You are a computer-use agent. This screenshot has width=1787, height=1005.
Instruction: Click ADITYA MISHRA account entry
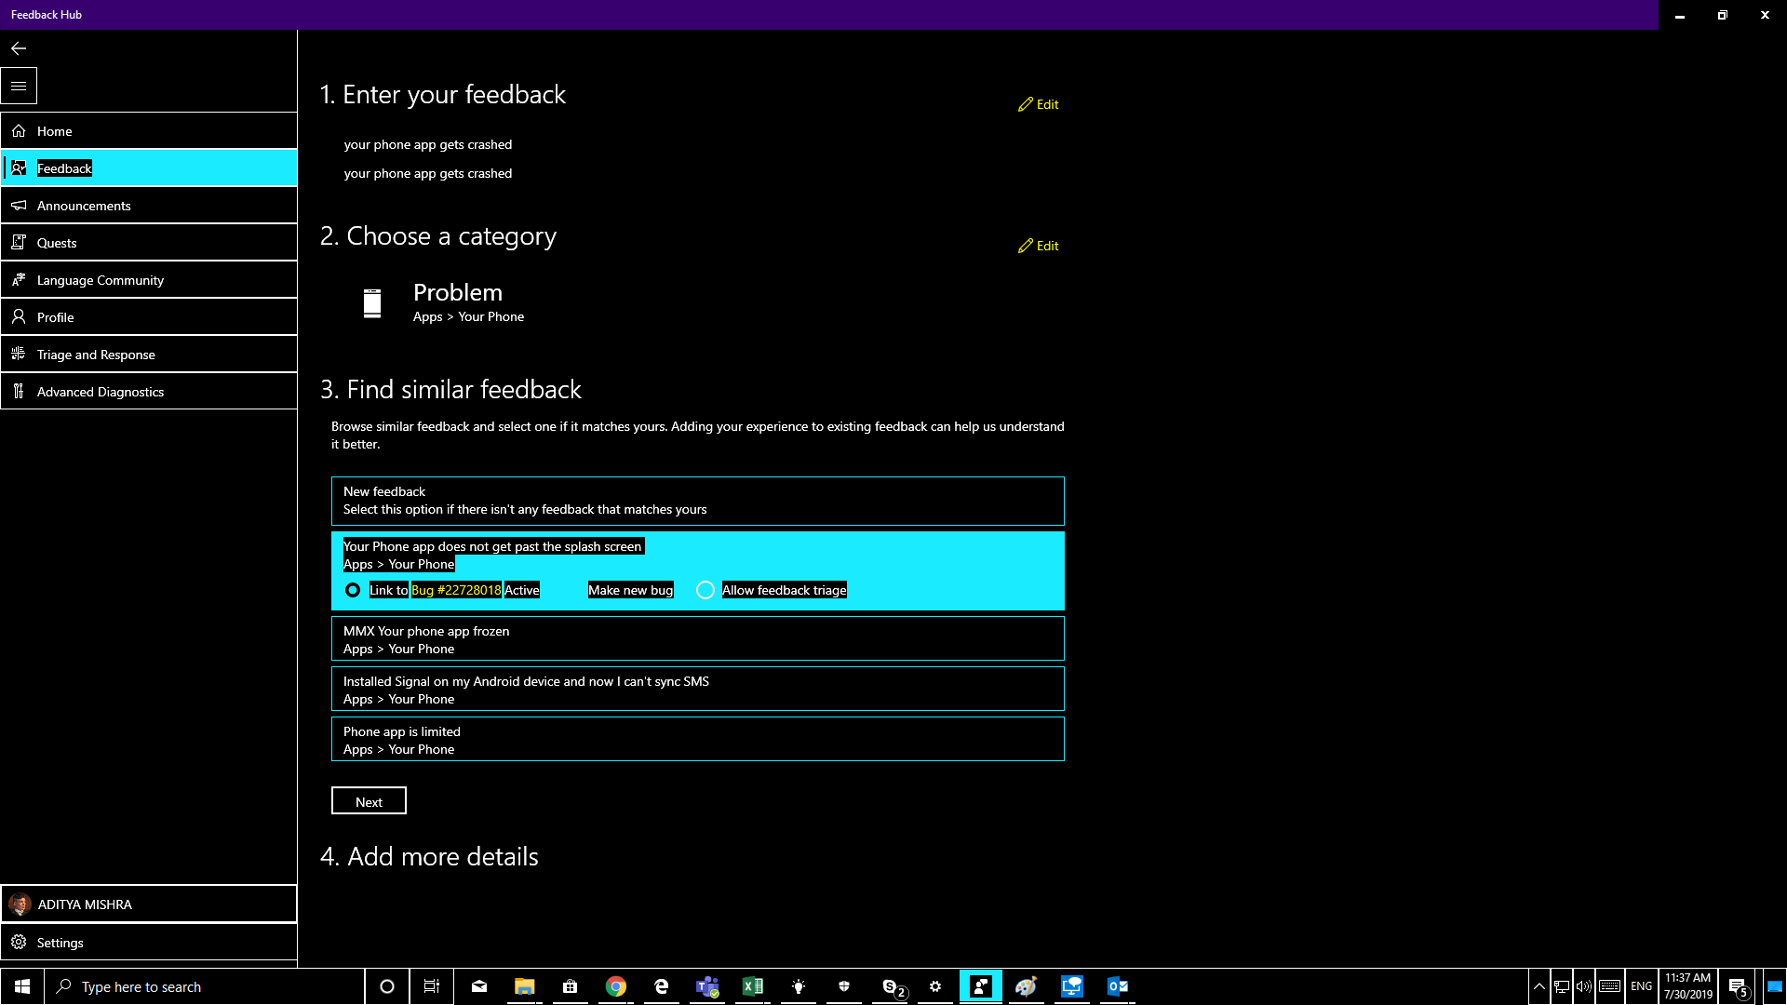point(149,904)
